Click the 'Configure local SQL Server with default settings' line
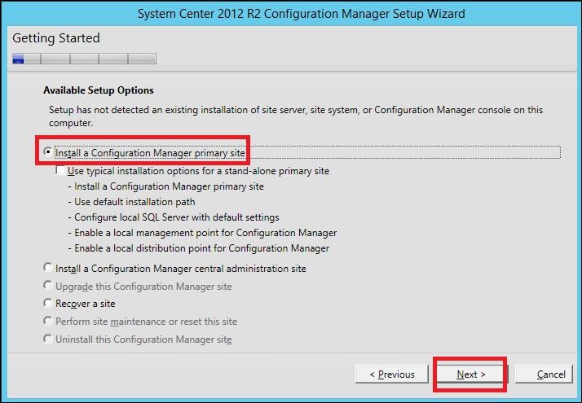This screenshot has width=582, height=403. pyautogui.click(x=174, y=217)
